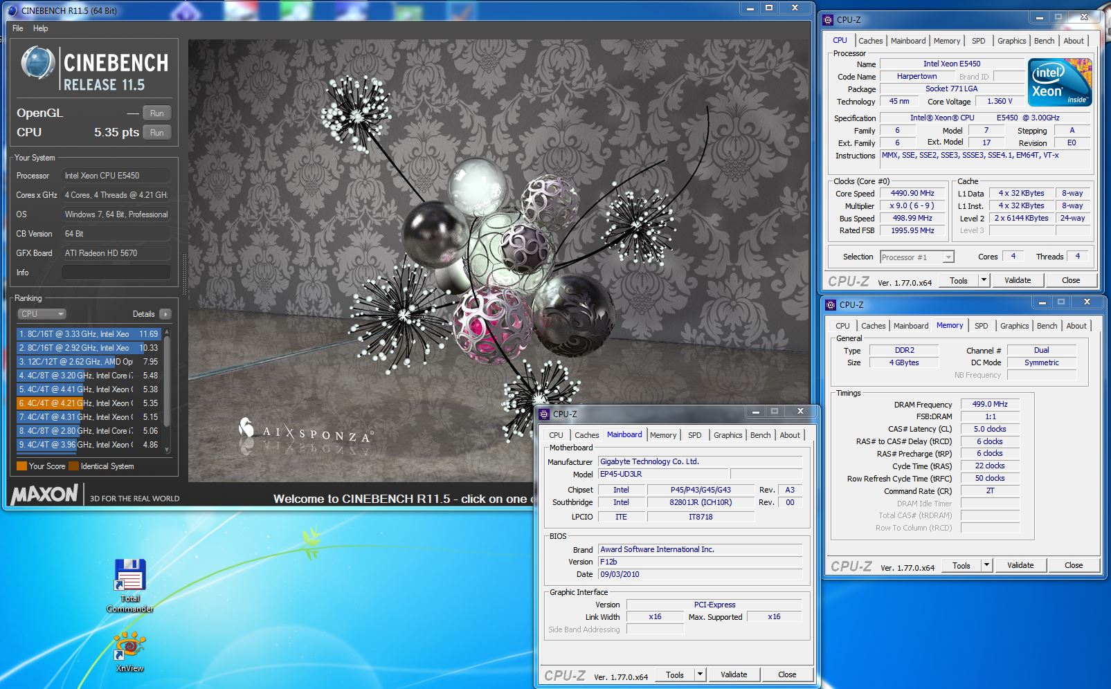Switch to Caches tab in CPU-Z Mainboard window
This screenshot has width=1111, height=689.
586,435
